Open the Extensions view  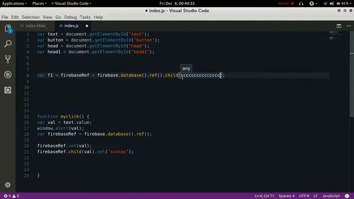tap(8, 90)
